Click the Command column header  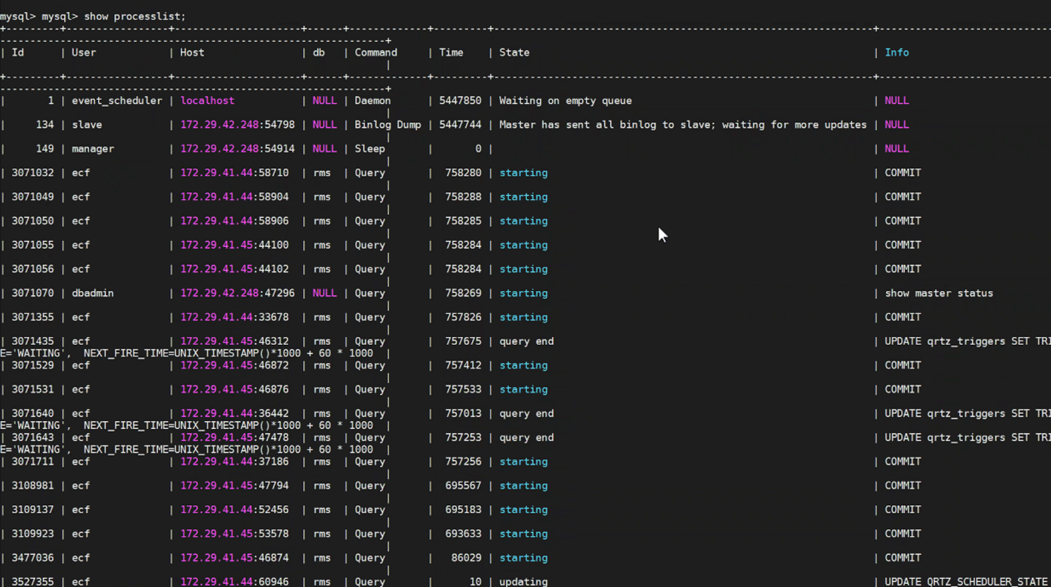coord(375,53)
